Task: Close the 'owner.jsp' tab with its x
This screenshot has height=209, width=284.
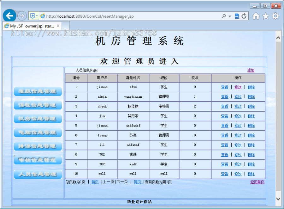Action: coord(58,26)
